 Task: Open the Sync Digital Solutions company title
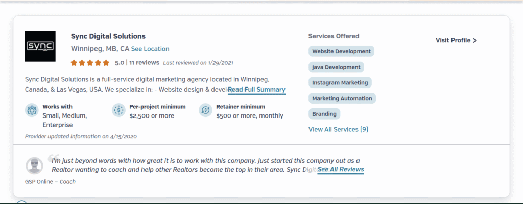pos(108,36)
